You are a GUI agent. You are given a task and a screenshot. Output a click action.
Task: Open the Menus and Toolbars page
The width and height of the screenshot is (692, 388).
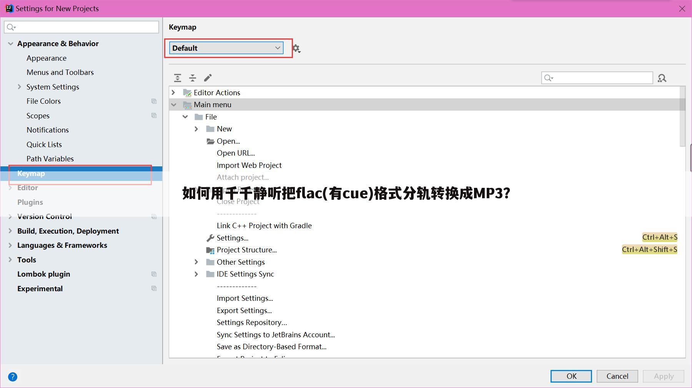tap(60, 72)
